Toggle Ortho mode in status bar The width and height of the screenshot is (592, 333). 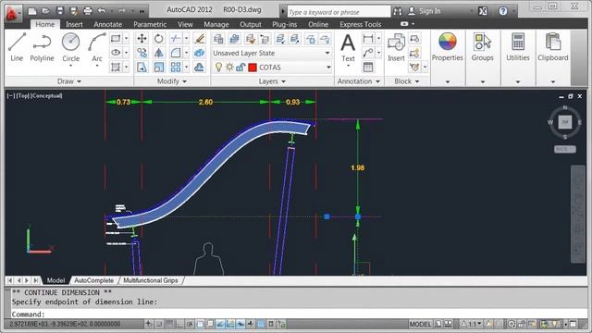(179, 324)
